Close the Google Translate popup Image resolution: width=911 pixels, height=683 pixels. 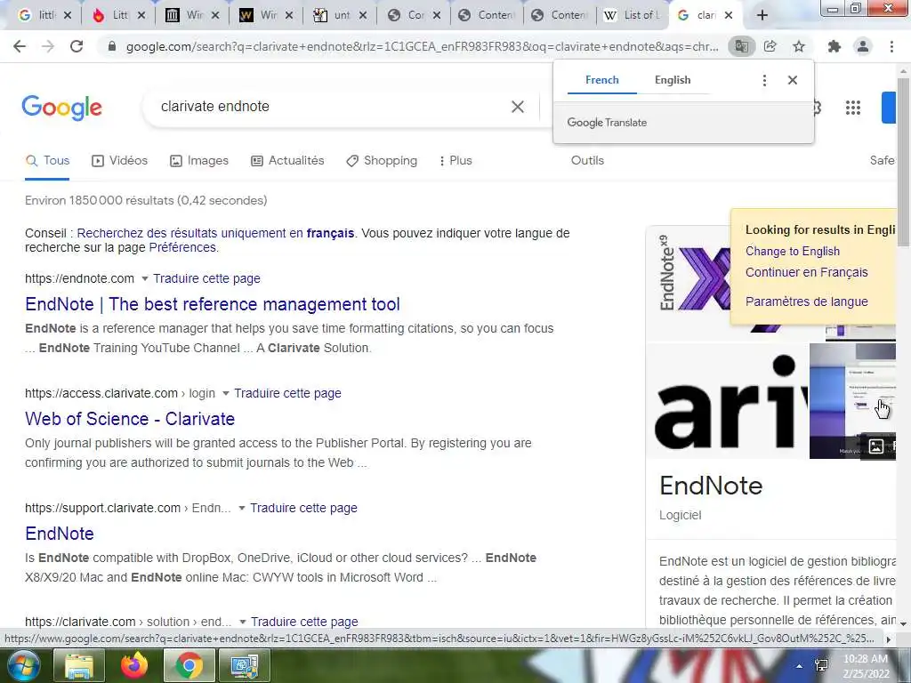coord(793,80)
